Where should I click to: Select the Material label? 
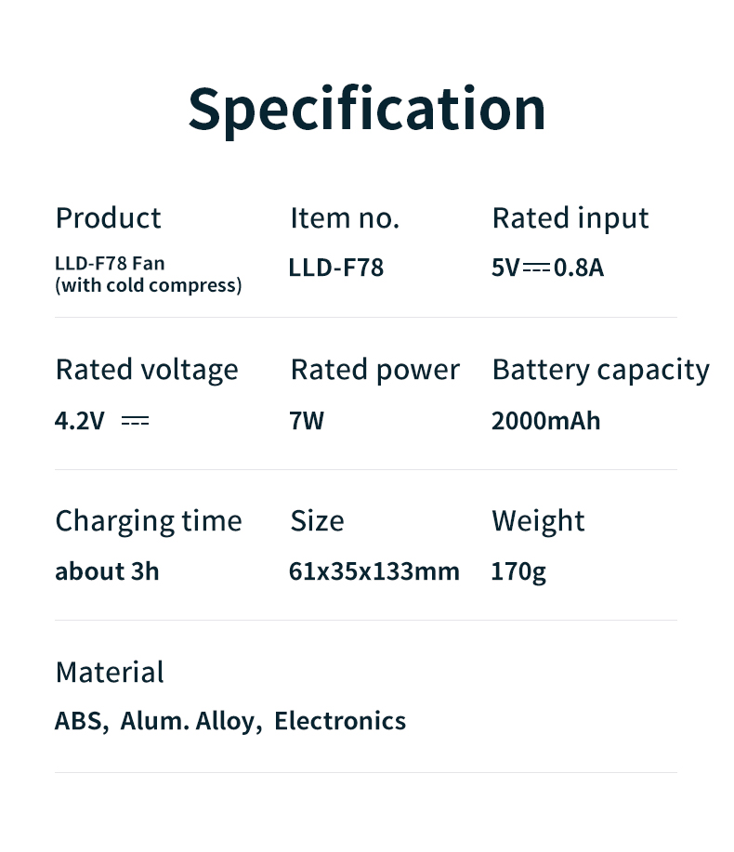(x=110, y=673)
